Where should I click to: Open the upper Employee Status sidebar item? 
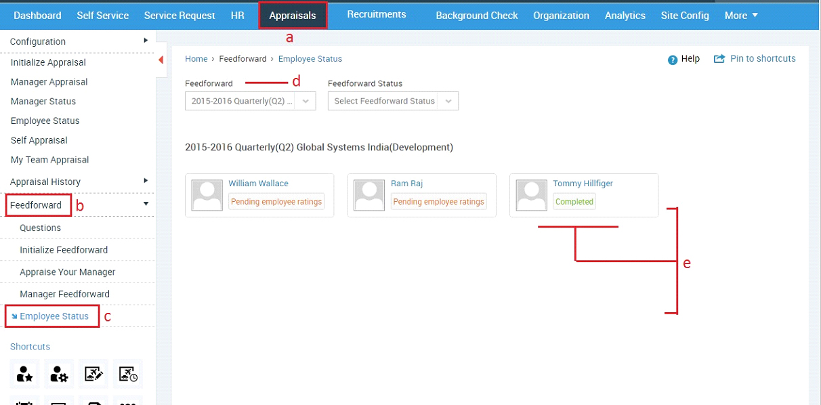coord(45,121)
